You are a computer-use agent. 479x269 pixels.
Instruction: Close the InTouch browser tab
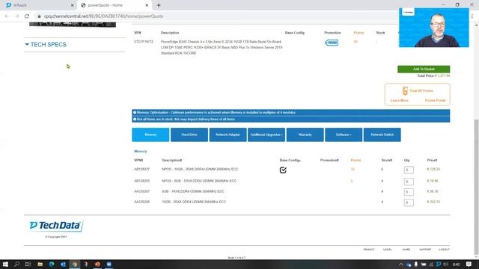pyautogui.click(x=73, y=5)
